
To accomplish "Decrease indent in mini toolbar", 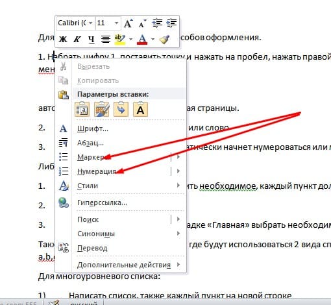I will 157,23.
